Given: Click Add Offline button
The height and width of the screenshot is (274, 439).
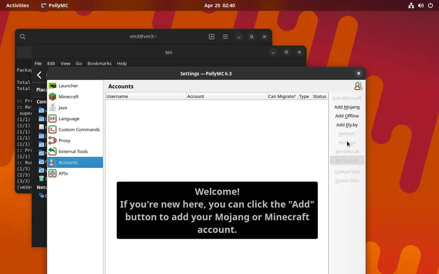Looking at the screenshot, I should [x=347, y=116].
